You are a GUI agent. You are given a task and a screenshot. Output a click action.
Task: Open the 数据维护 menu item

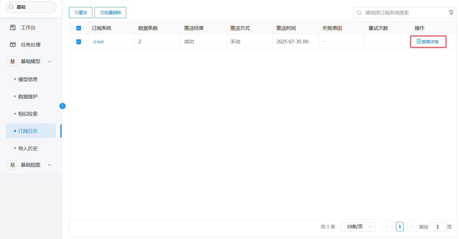(x=28, y=96)
